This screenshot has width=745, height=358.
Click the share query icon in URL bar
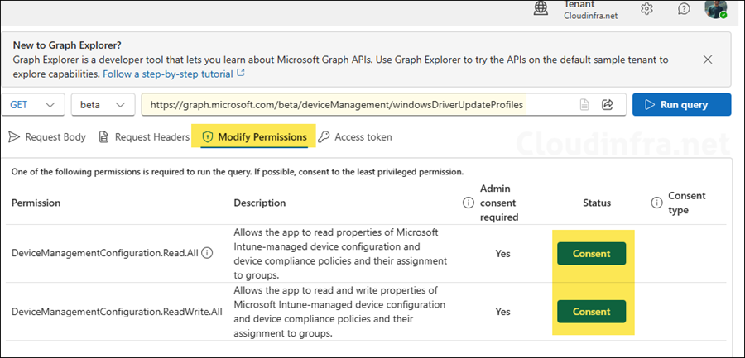click(607, 105)
